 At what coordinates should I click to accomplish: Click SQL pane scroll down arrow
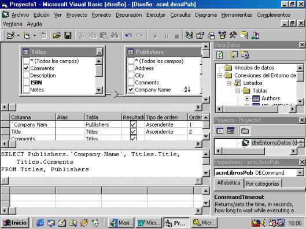206,173
